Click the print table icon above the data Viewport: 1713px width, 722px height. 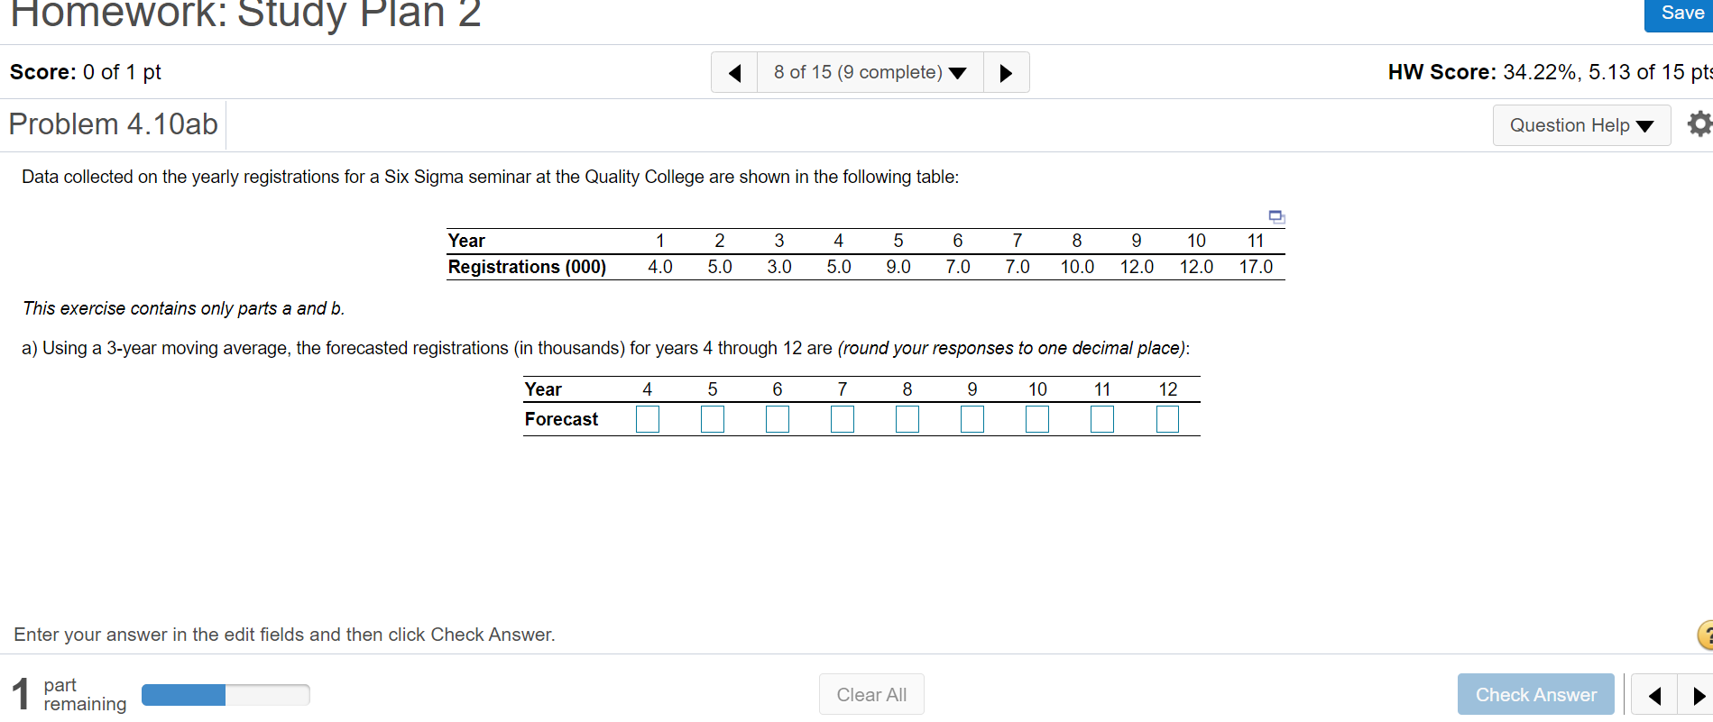(1276, 216)
